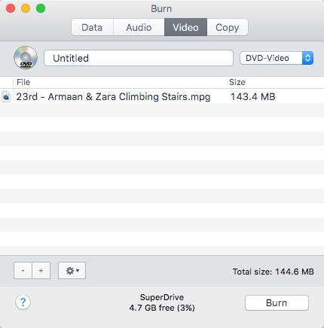
Task: Open the Copy tab
Action: pos(228,27)
